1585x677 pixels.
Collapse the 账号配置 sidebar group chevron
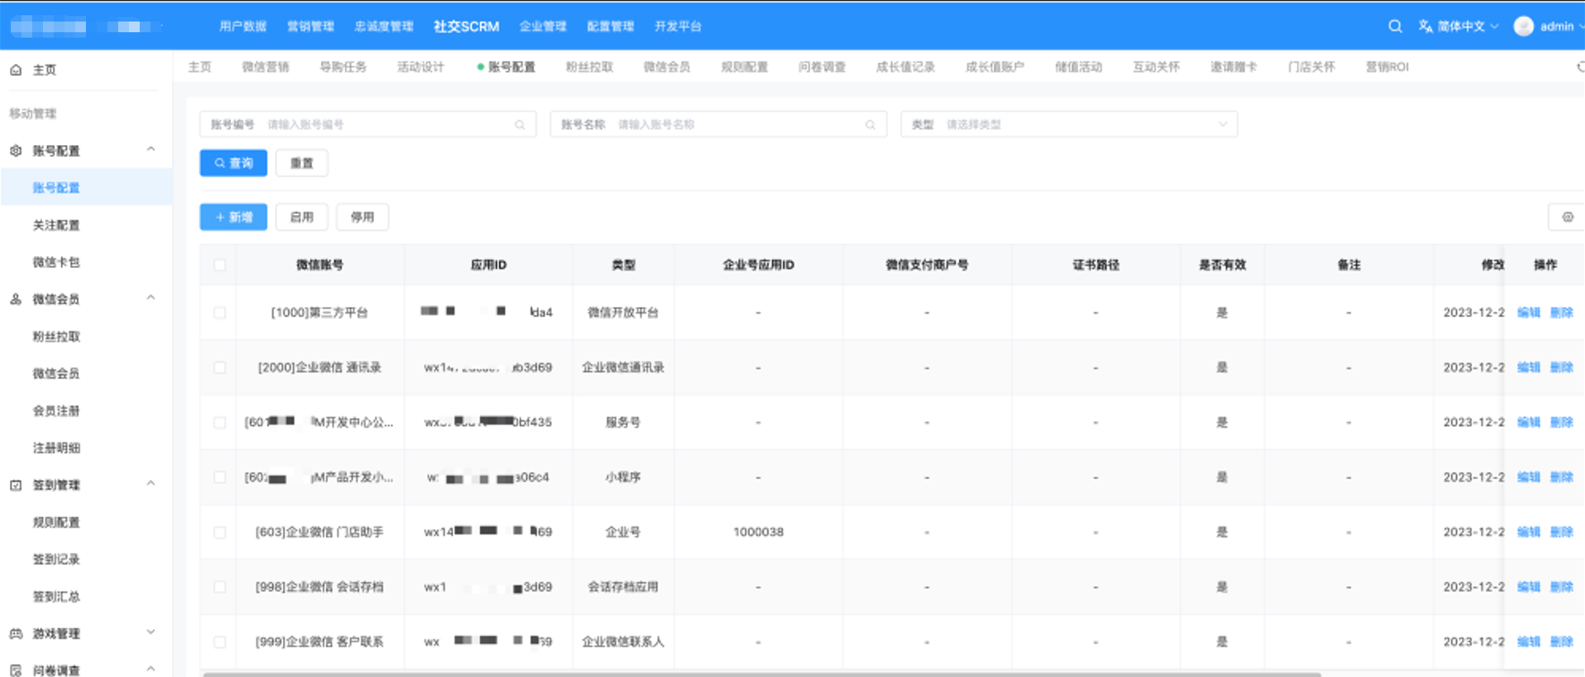[150, 150]
